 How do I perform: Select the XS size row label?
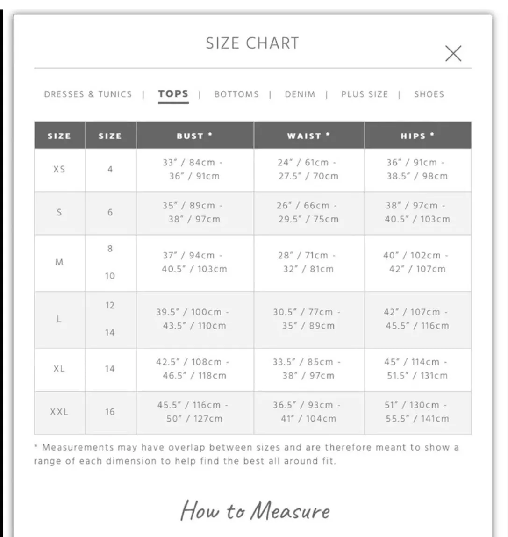[60, 170]
